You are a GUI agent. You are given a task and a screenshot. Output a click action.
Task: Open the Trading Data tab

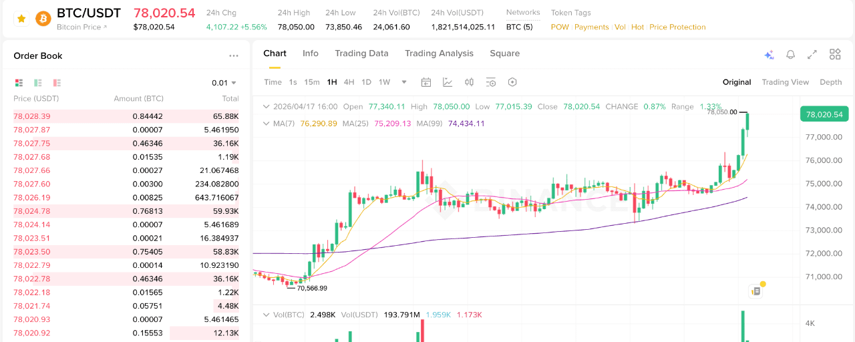(x=361, y=53)
